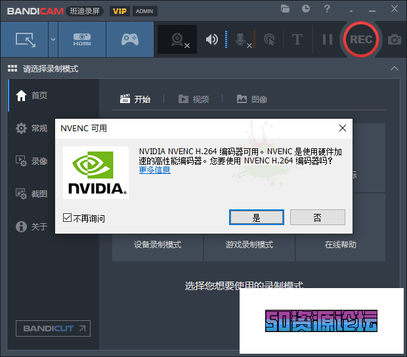Viewport: 407px width, 357px height.
Task: Open 常规 general settings
Action: tap(32, 128)
